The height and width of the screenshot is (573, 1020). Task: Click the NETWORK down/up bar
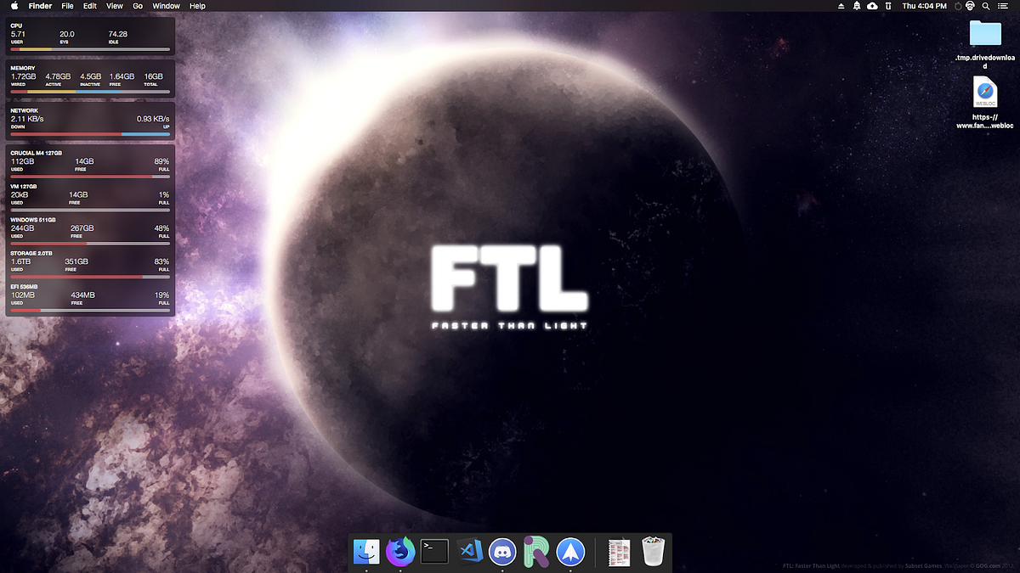90,134
